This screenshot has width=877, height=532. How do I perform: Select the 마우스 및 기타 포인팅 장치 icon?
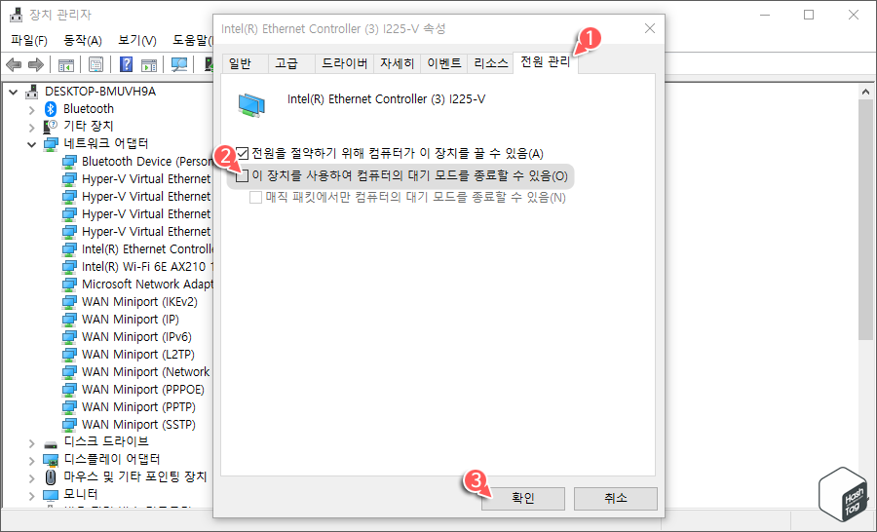coord(51,477)
